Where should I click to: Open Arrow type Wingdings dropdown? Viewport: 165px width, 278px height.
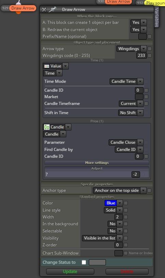pyautogui.click(x=132, y=49)
